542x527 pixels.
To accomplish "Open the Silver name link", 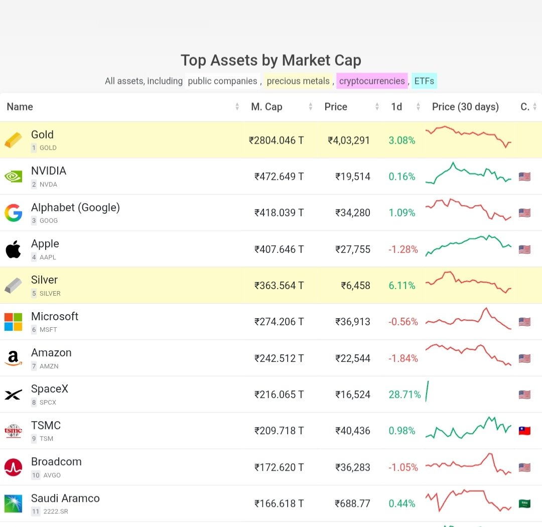I will click(x=44, y=280).
